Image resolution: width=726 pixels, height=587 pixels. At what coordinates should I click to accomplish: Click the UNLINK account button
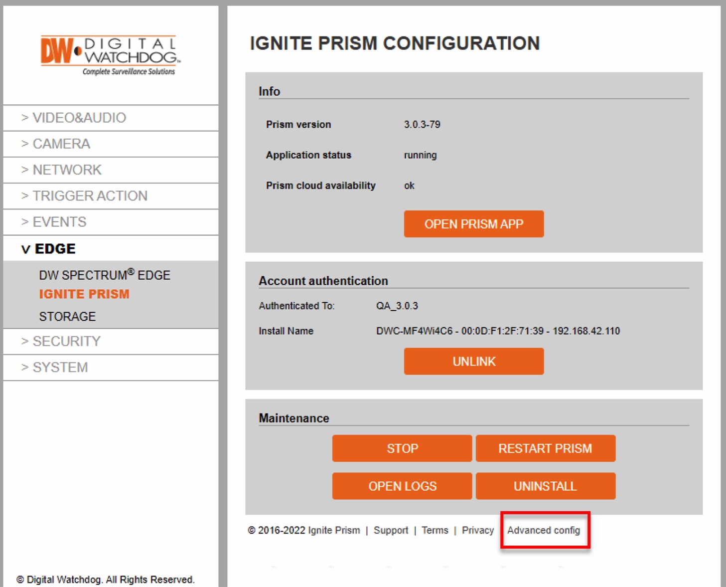pos(474,361)
